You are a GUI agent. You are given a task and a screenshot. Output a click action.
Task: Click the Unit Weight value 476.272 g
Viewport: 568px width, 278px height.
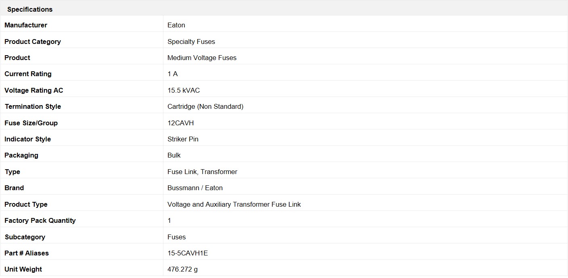point(183,269)
